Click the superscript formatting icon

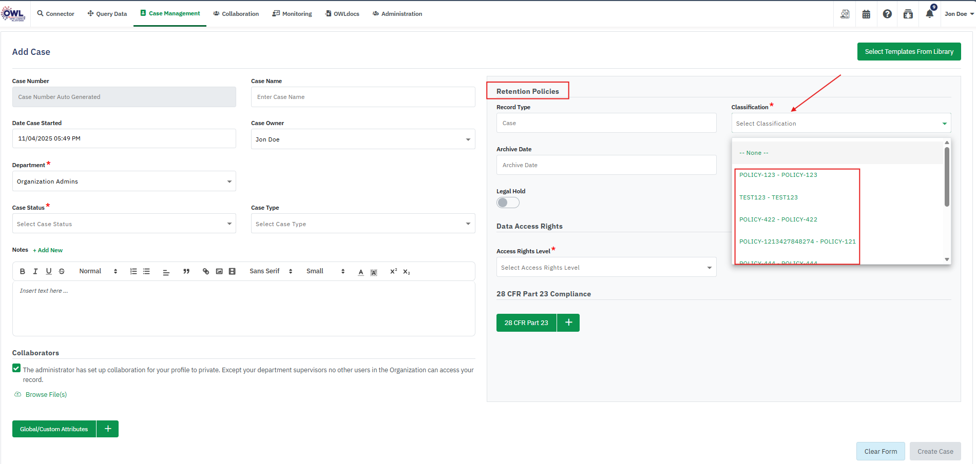point(393,271)
